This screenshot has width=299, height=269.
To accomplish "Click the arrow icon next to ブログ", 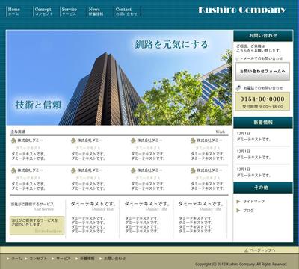I will point(238,211).
